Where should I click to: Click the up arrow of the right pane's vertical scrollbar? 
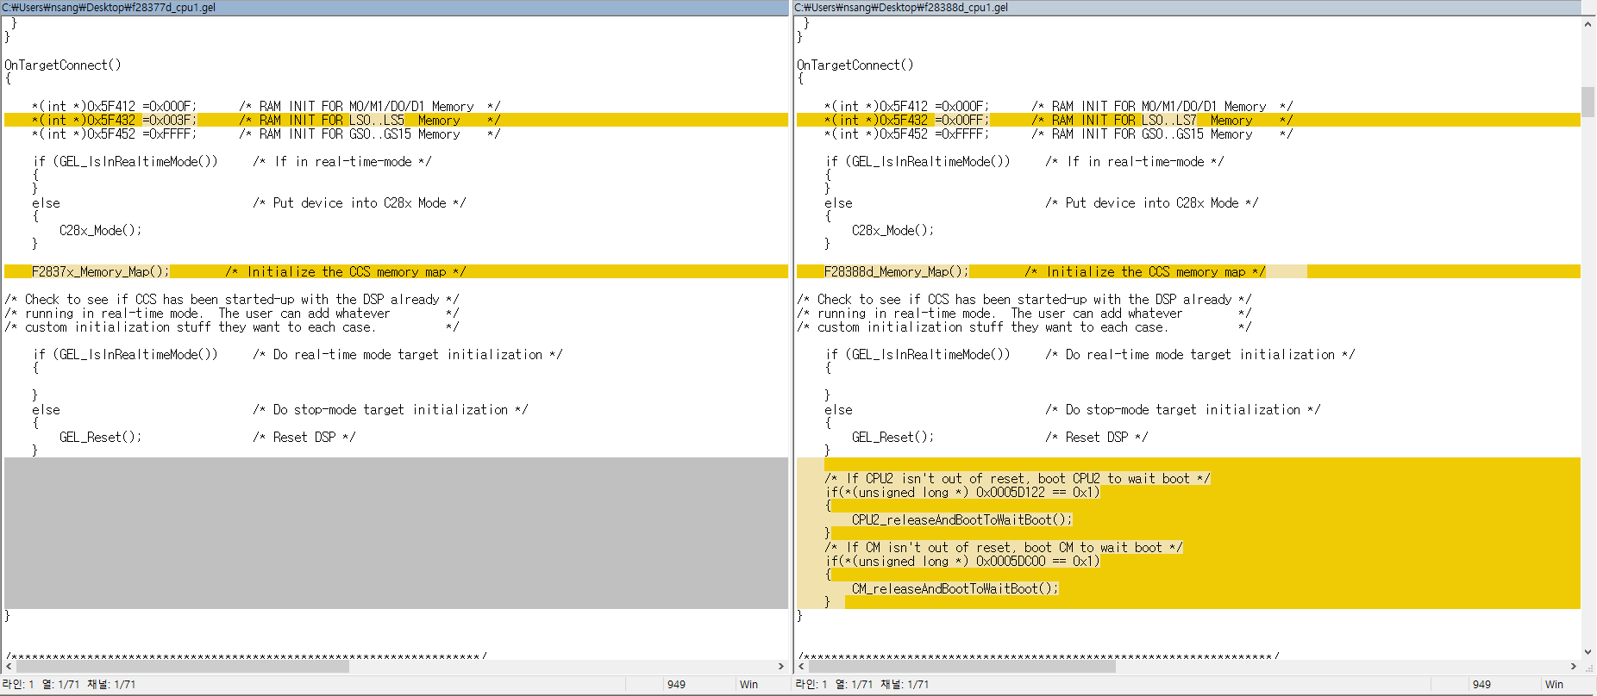1588,24
